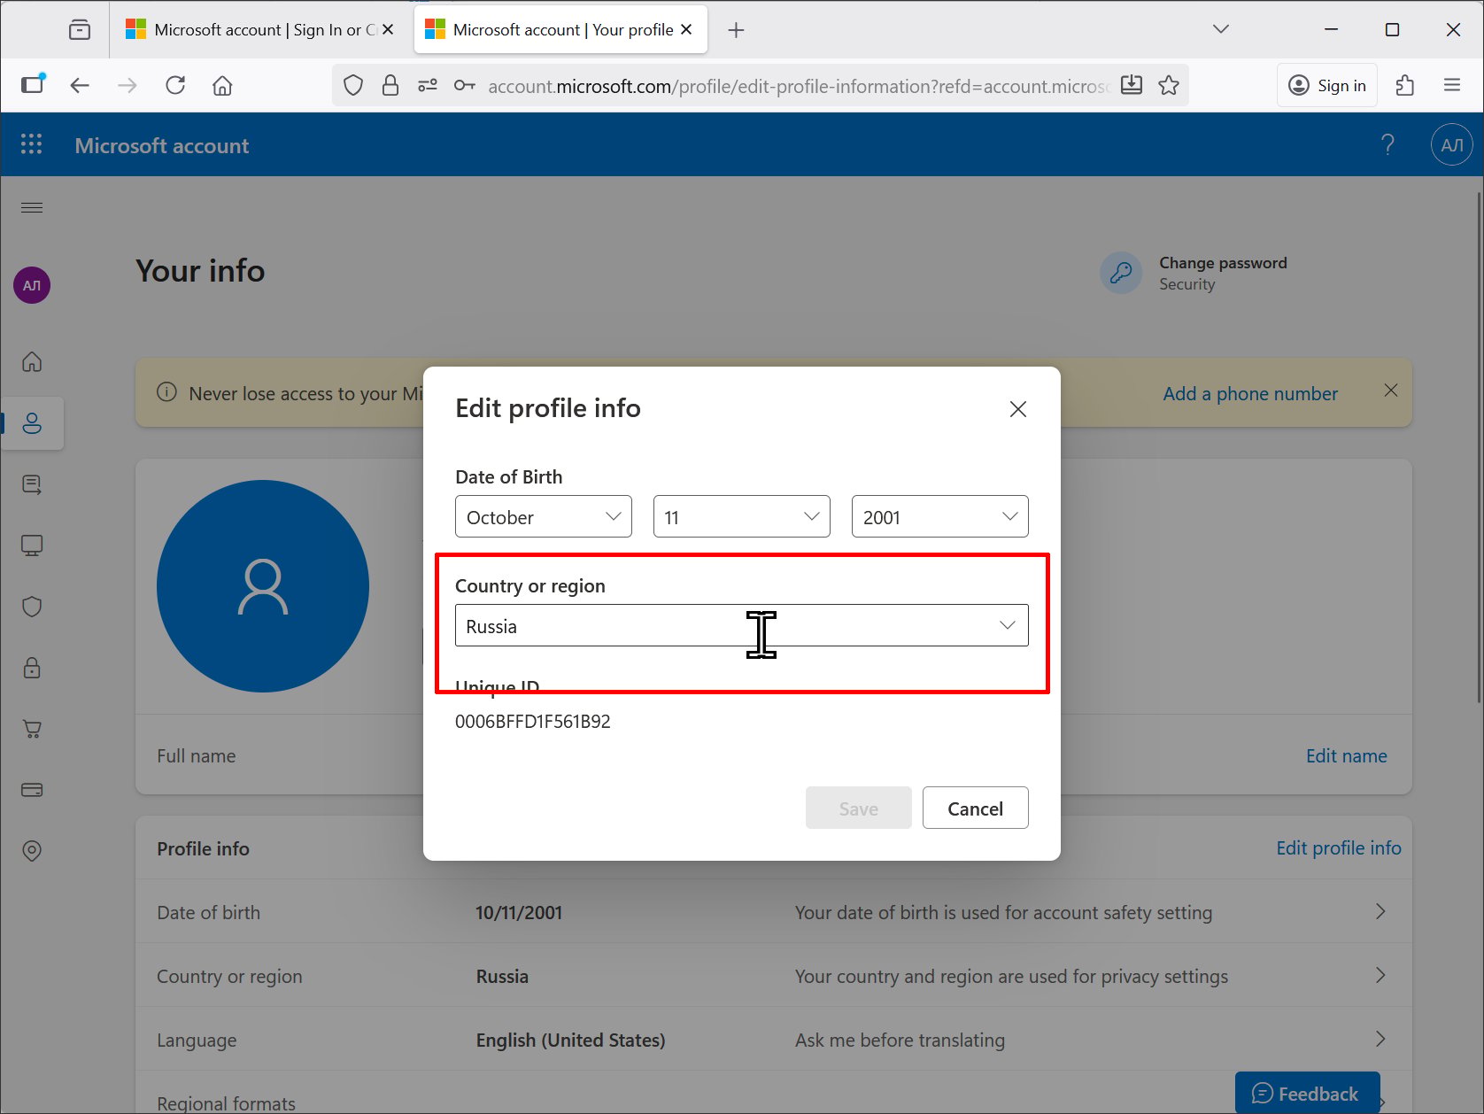Expand the sidebar navigation hamburger
1484x1114 pixels.
[32, 207]
